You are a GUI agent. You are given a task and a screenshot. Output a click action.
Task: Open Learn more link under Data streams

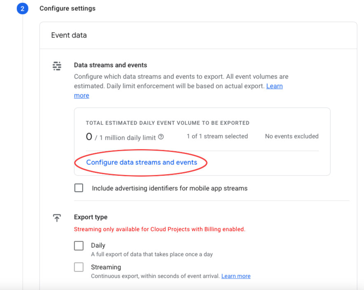pyautogui.click(x=274, y=86)
